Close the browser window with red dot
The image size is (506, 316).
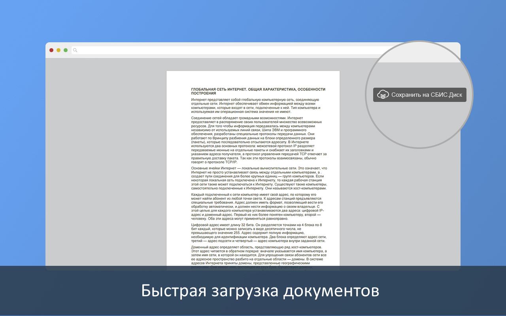coord(51,50)
